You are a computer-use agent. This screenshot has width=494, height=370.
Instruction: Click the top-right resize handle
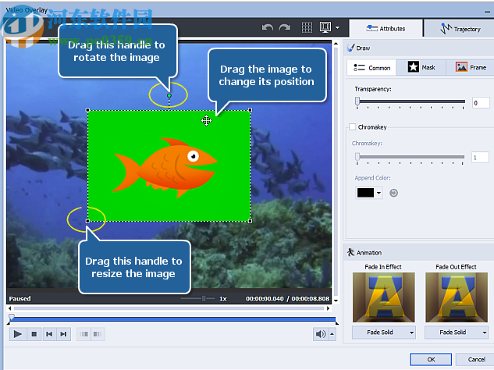tap(251, 110)
